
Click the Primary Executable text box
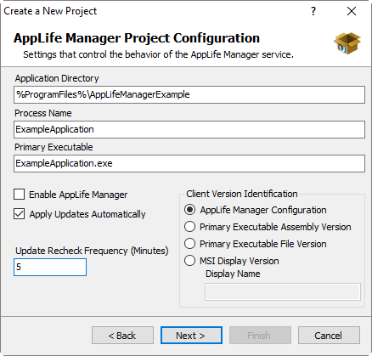pos(189,163)
